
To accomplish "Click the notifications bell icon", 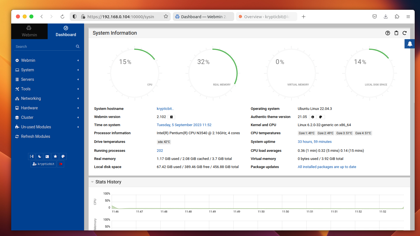I will (410, 44).
